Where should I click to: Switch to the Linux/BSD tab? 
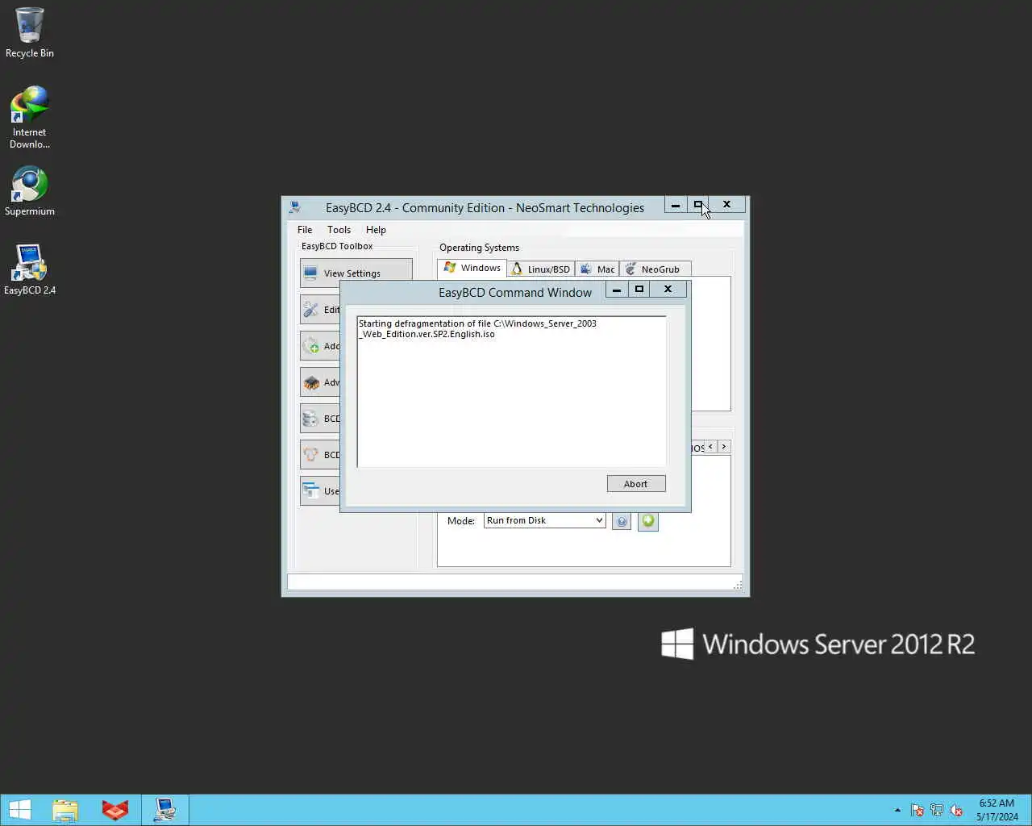541,269
